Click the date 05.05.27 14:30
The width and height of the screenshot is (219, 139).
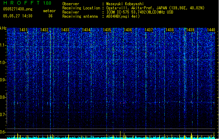[x=18, y=16]
